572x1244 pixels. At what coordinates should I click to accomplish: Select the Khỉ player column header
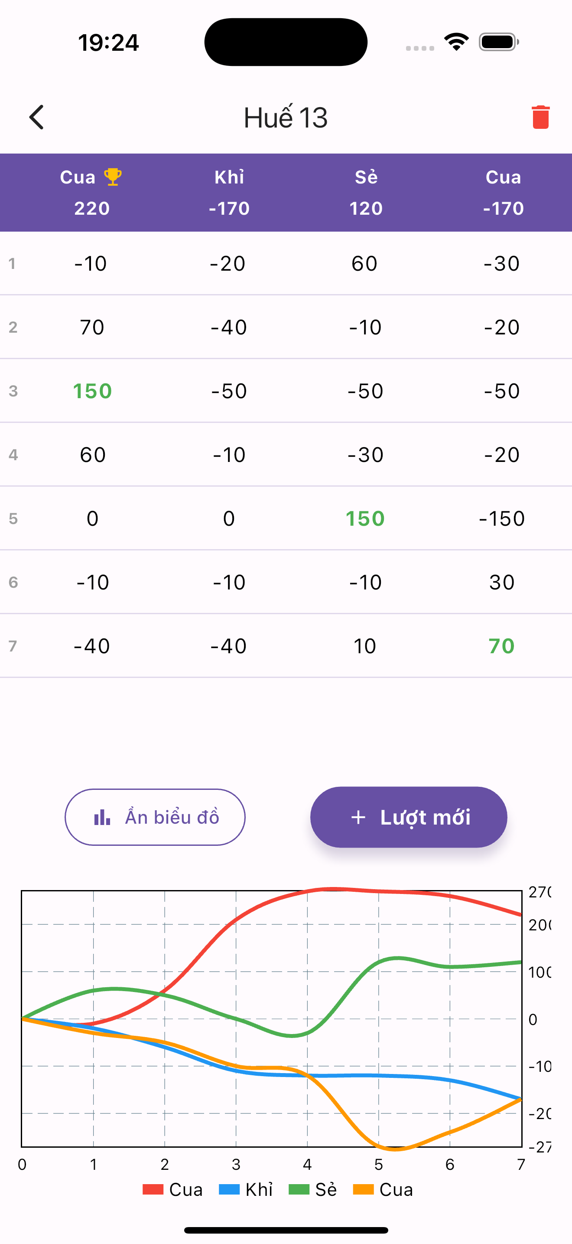(229, 192)
